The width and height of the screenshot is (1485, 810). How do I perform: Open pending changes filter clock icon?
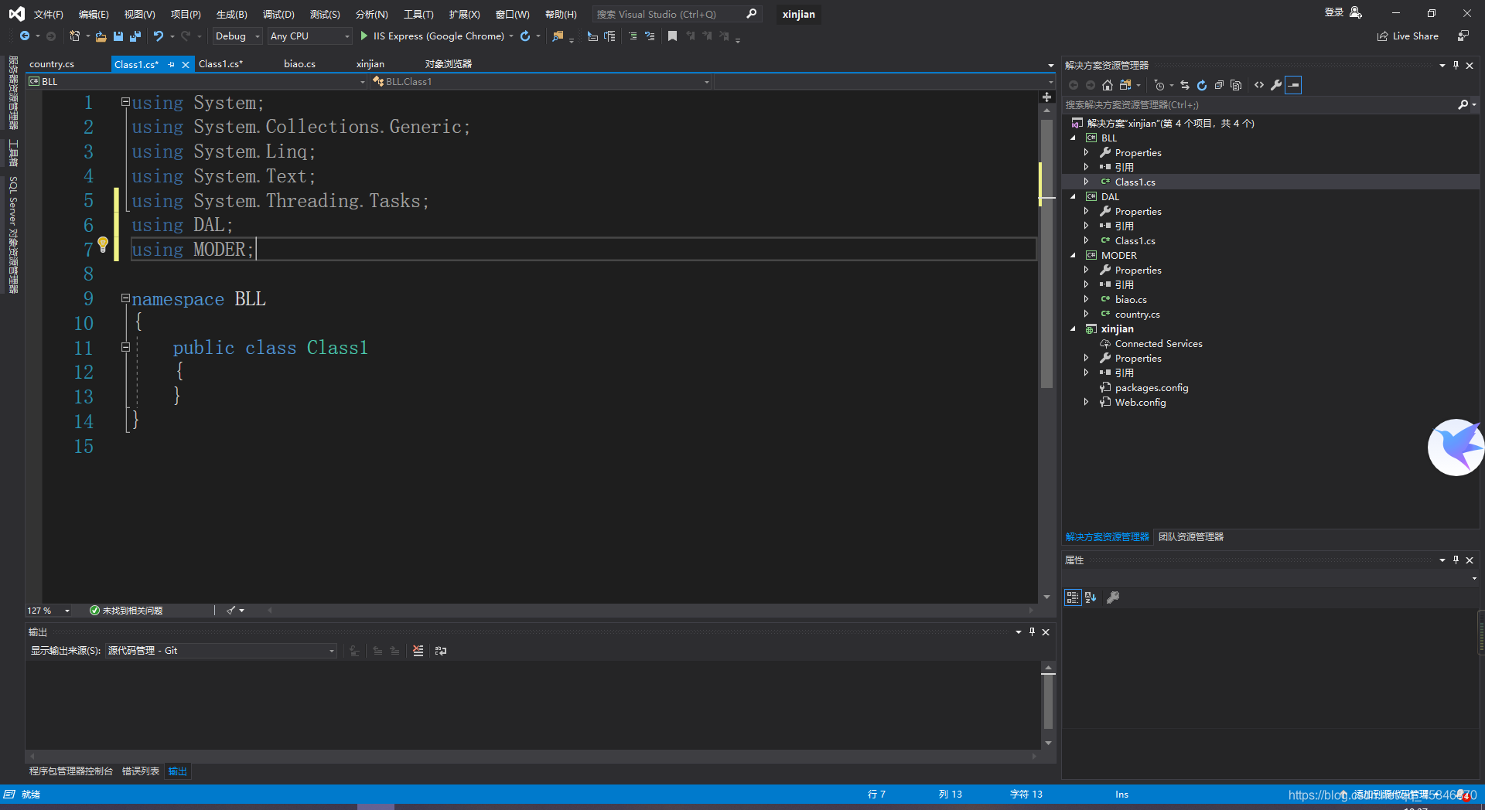[1159, 85]
